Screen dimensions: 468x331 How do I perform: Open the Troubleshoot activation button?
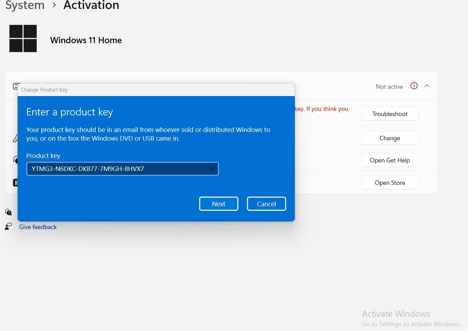[390, 114]
